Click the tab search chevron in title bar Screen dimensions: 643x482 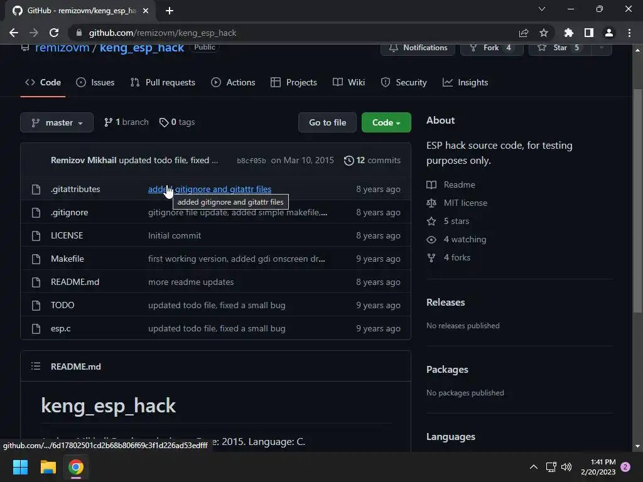[542, 9]
